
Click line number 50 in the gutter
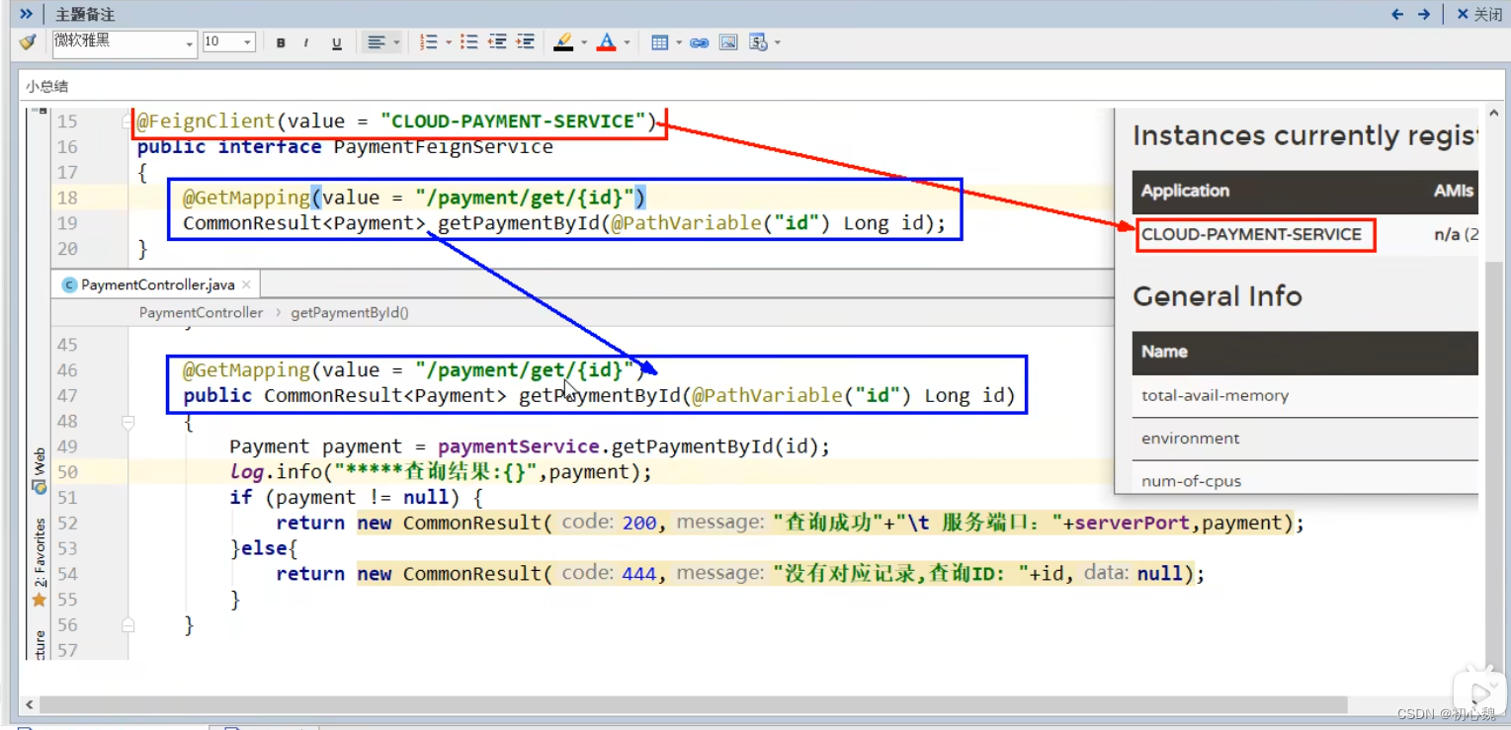[66, 472]
